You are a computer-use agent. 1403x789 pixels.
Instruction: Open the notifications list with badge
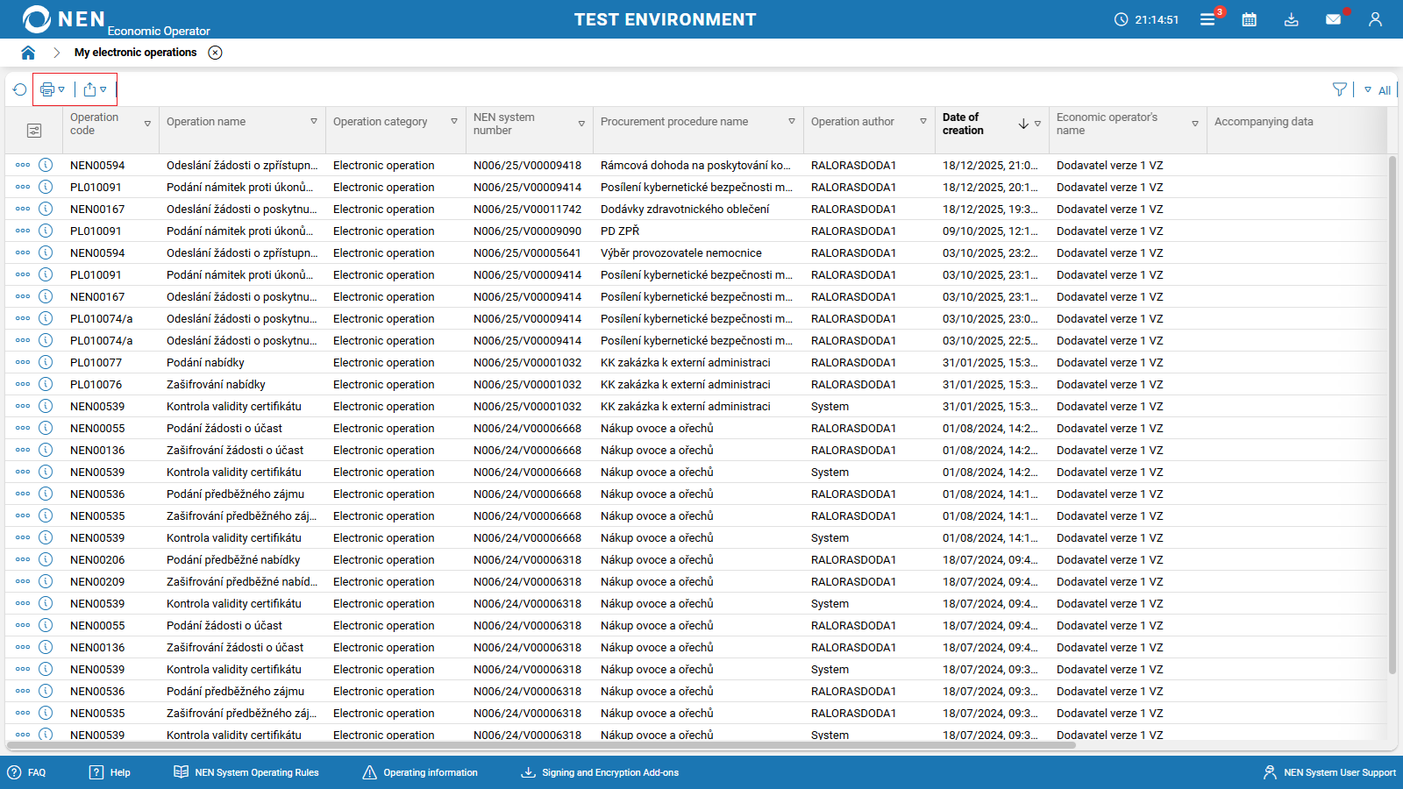1208,19
